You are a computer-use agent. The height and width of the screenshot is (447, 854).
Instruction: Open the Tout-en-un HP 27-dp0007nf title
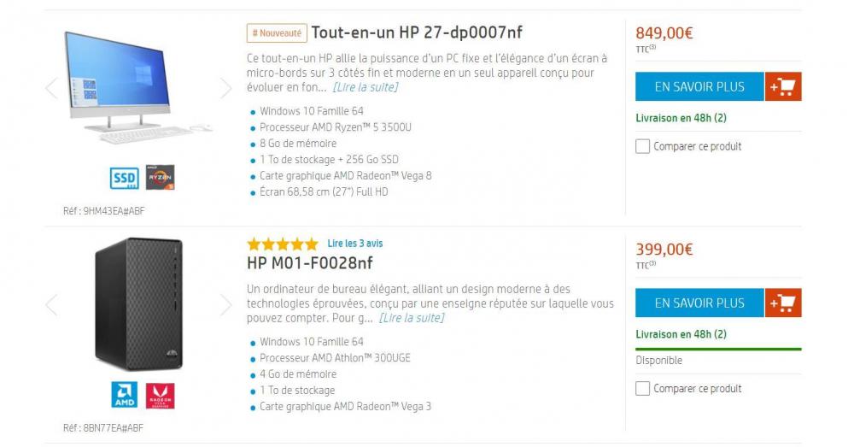pyautogui.click(x=416, y=33)
